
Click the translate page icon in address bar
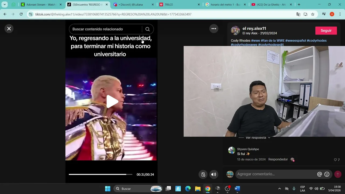click(298, 14)
